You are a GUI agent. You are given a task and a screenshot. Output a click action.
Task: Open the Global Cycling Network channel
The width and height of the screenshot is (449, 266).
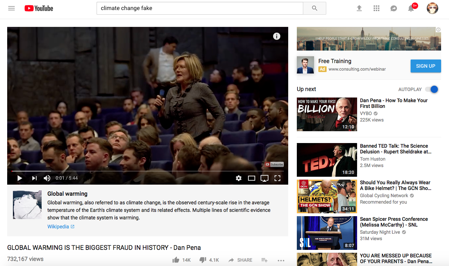[x=384, y=195]
